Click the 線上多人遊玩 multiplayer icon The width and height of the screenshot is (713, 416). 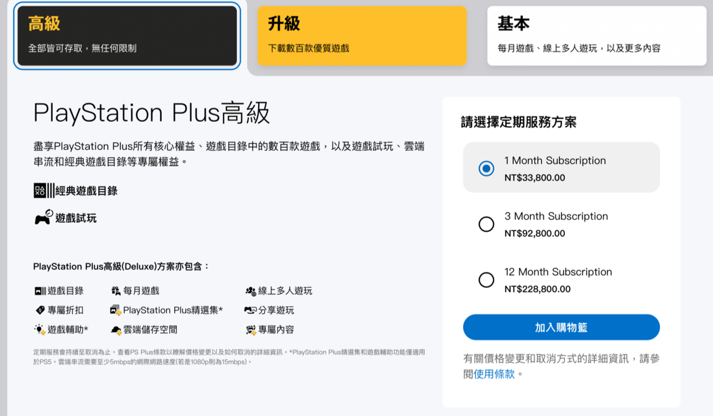click(x=250, y=291)
